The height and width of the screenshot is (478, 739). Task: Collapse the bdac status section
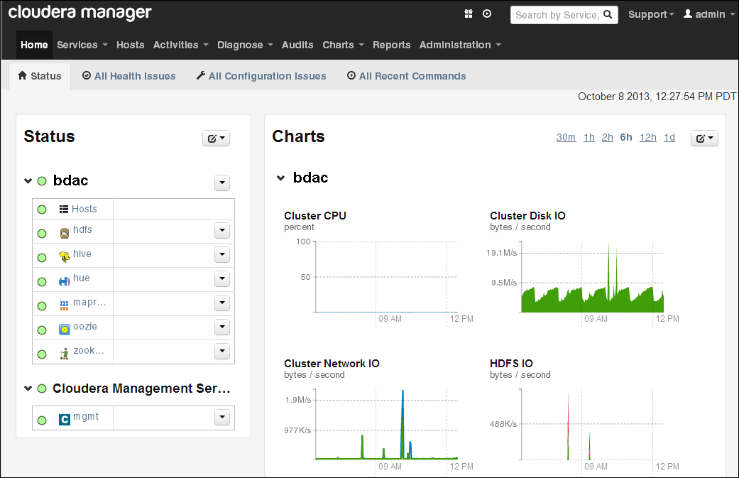coord(28,181)
